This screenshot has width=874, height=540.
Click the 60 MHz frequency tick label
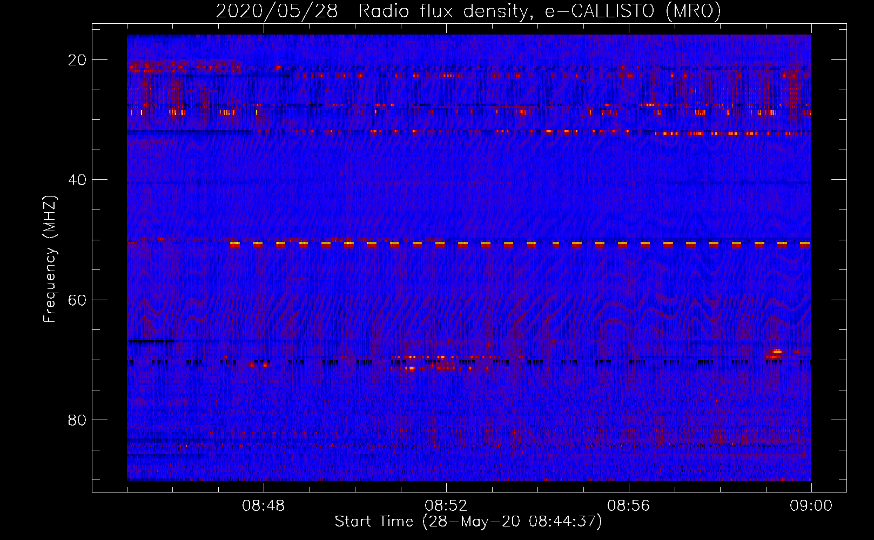(77, 300)
